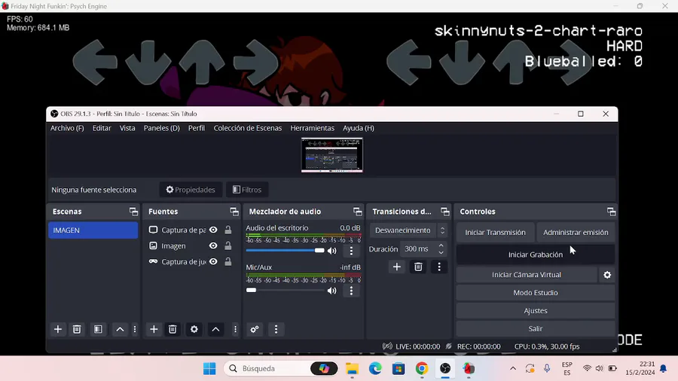Mute Audio del escritorio speaker icon
678x381 pixels.
coord(331,251)
